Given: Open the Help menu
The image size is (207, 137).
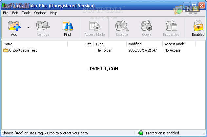Looking at the screenshot, I should (x=54, y=13).
